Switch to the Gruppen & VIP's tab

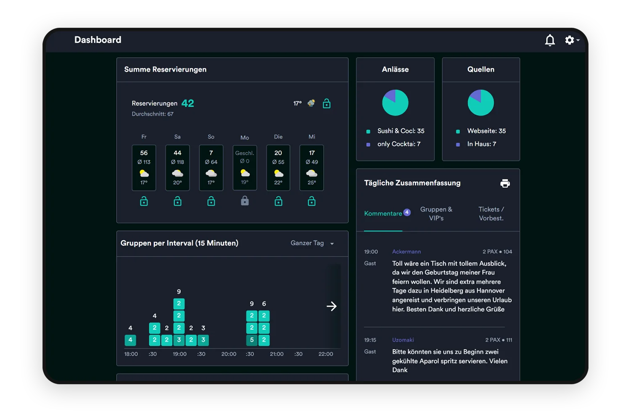pyautogui.click(x=436, y=214)
